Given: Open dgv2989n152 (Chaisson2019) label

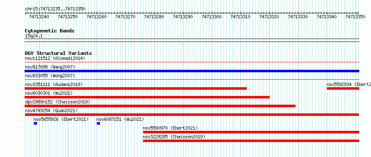Looking at the screenshot, I should coord(58,102).
